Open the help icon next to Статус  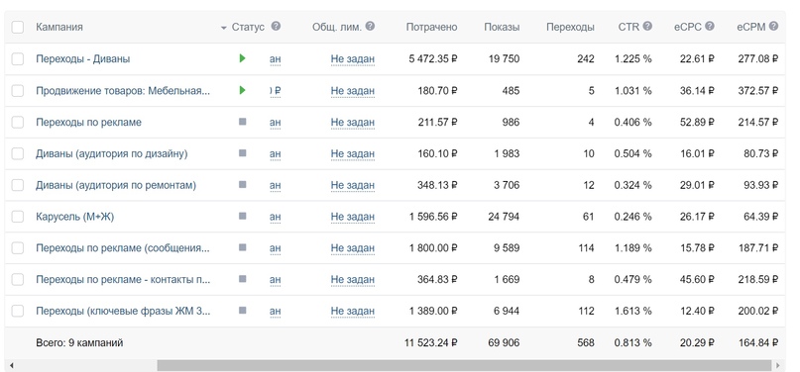[276, 26]
